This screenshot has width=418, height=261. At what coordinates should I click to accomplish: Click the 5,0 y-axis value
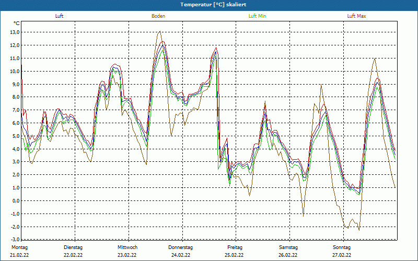point(15,136)
